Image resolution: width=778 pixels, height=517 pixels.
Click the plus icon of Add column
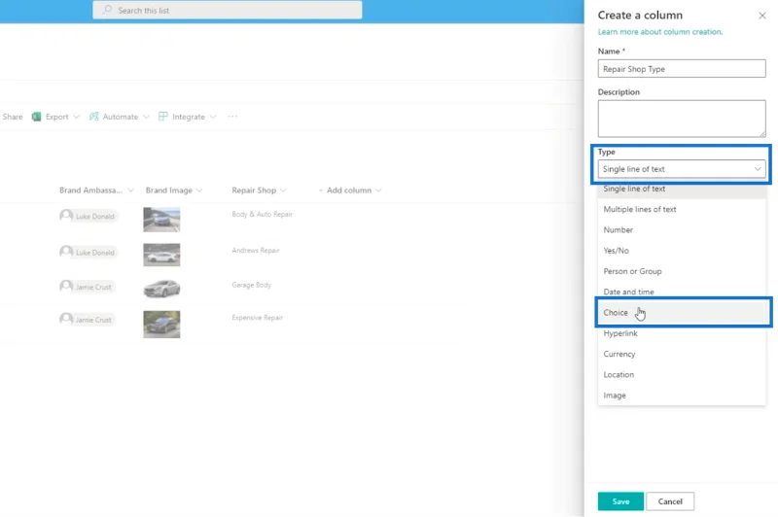(321, 190)
